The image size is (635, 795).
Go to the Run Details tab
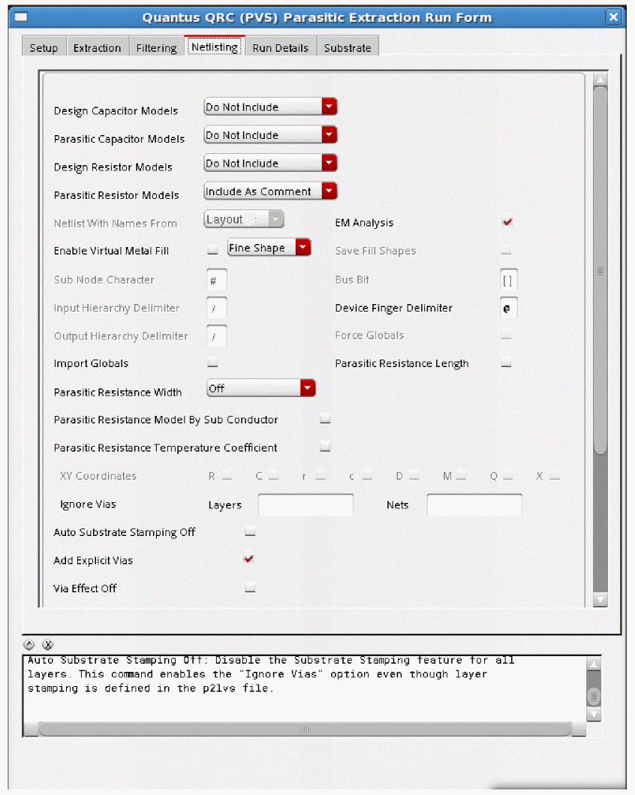[281, 47]
